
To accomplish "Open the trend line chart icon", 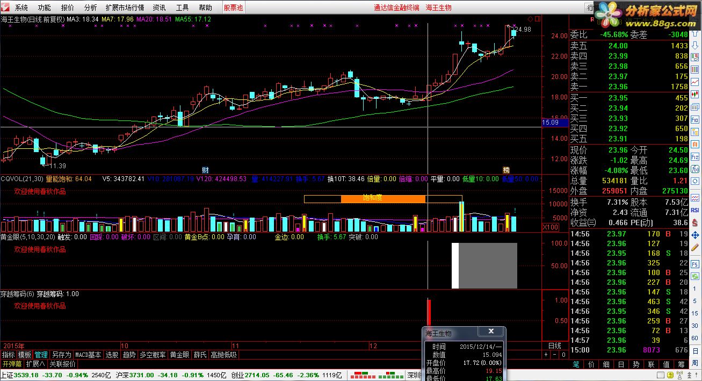I will click(x=694, y=82).
